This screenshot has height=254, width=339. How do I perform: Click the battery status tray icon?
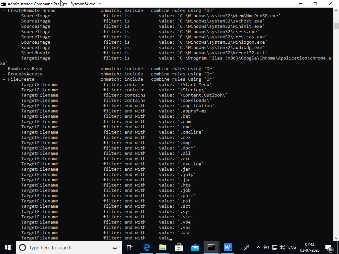click(266, 247)
